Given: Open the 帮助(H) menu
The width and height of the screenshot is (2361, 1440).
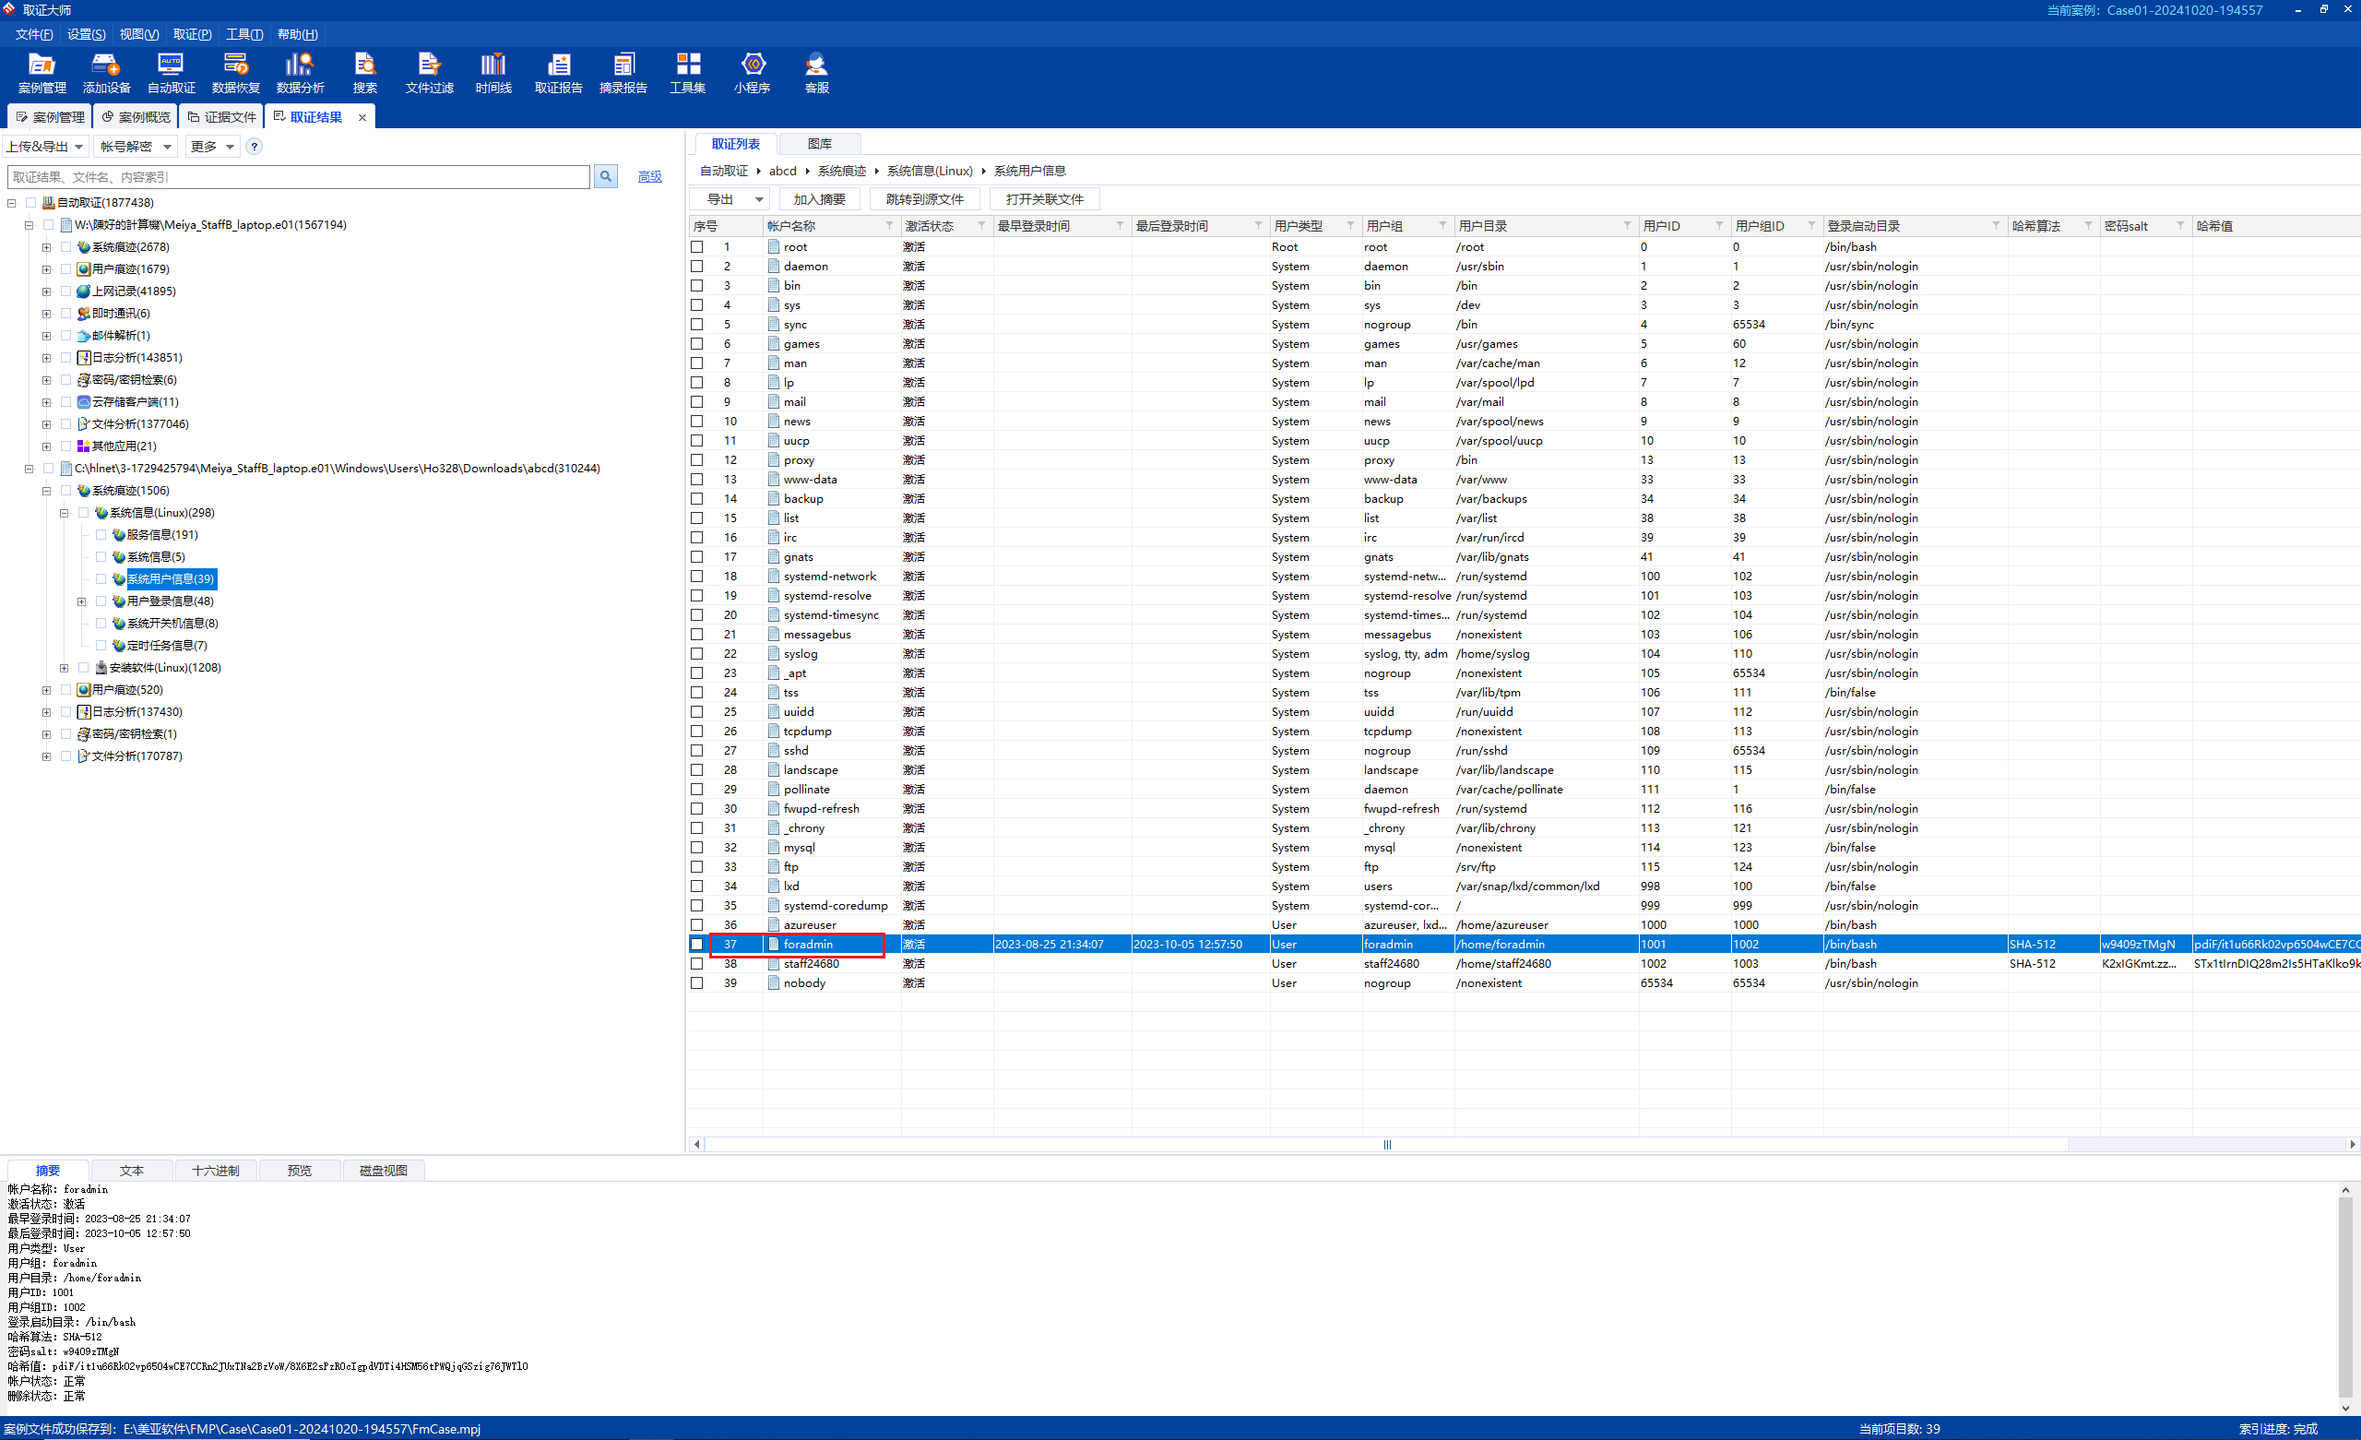Looking at the screenshot, I should click(297, 34).
